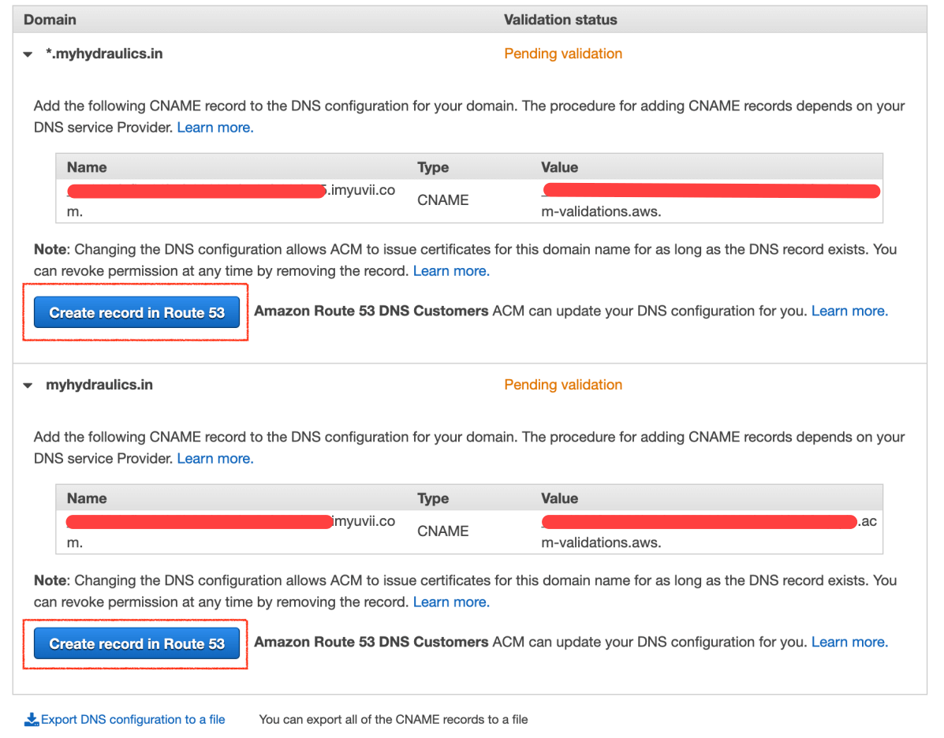This screenshot has width=944, height=738.
Task: Click the first record's Value column header
Action: point(559,167)
